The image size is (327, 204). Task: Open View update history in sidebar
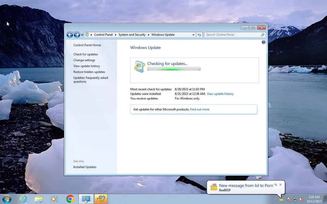pos(87,66)
